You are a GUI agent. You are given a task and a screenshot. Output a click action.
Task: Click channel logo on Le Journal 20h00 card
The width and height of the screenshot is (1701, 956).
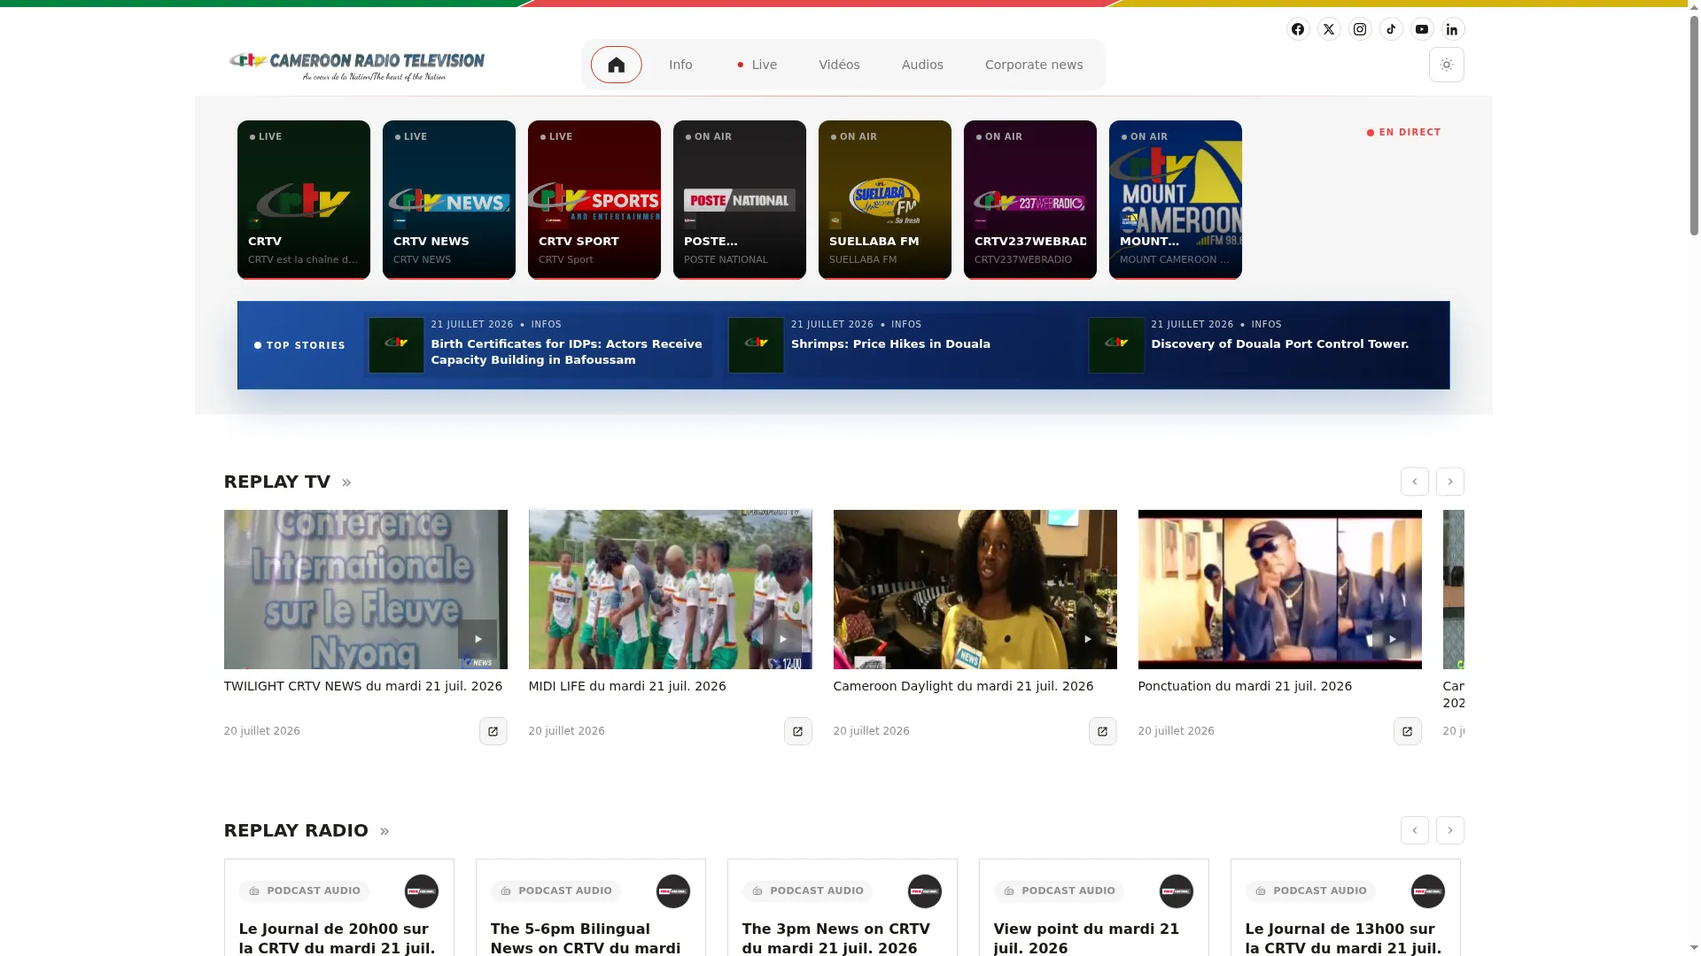pos(422,891)
